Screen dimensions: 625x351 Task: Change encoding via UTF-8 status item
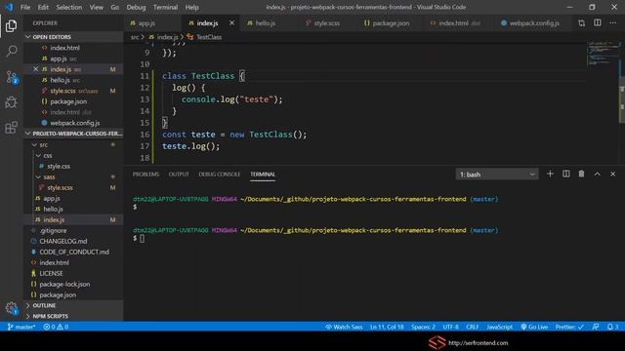pyautogui.click(x=451, y=327)
